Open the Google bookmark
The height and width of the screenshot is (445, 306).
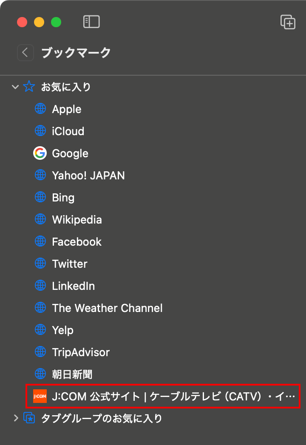70,153
